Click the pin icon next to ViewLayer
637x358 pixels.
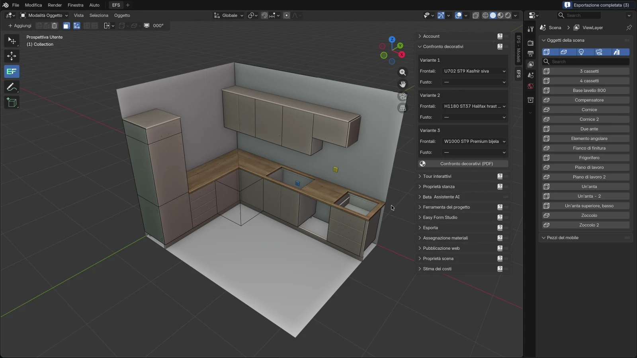tap(629, 27)
